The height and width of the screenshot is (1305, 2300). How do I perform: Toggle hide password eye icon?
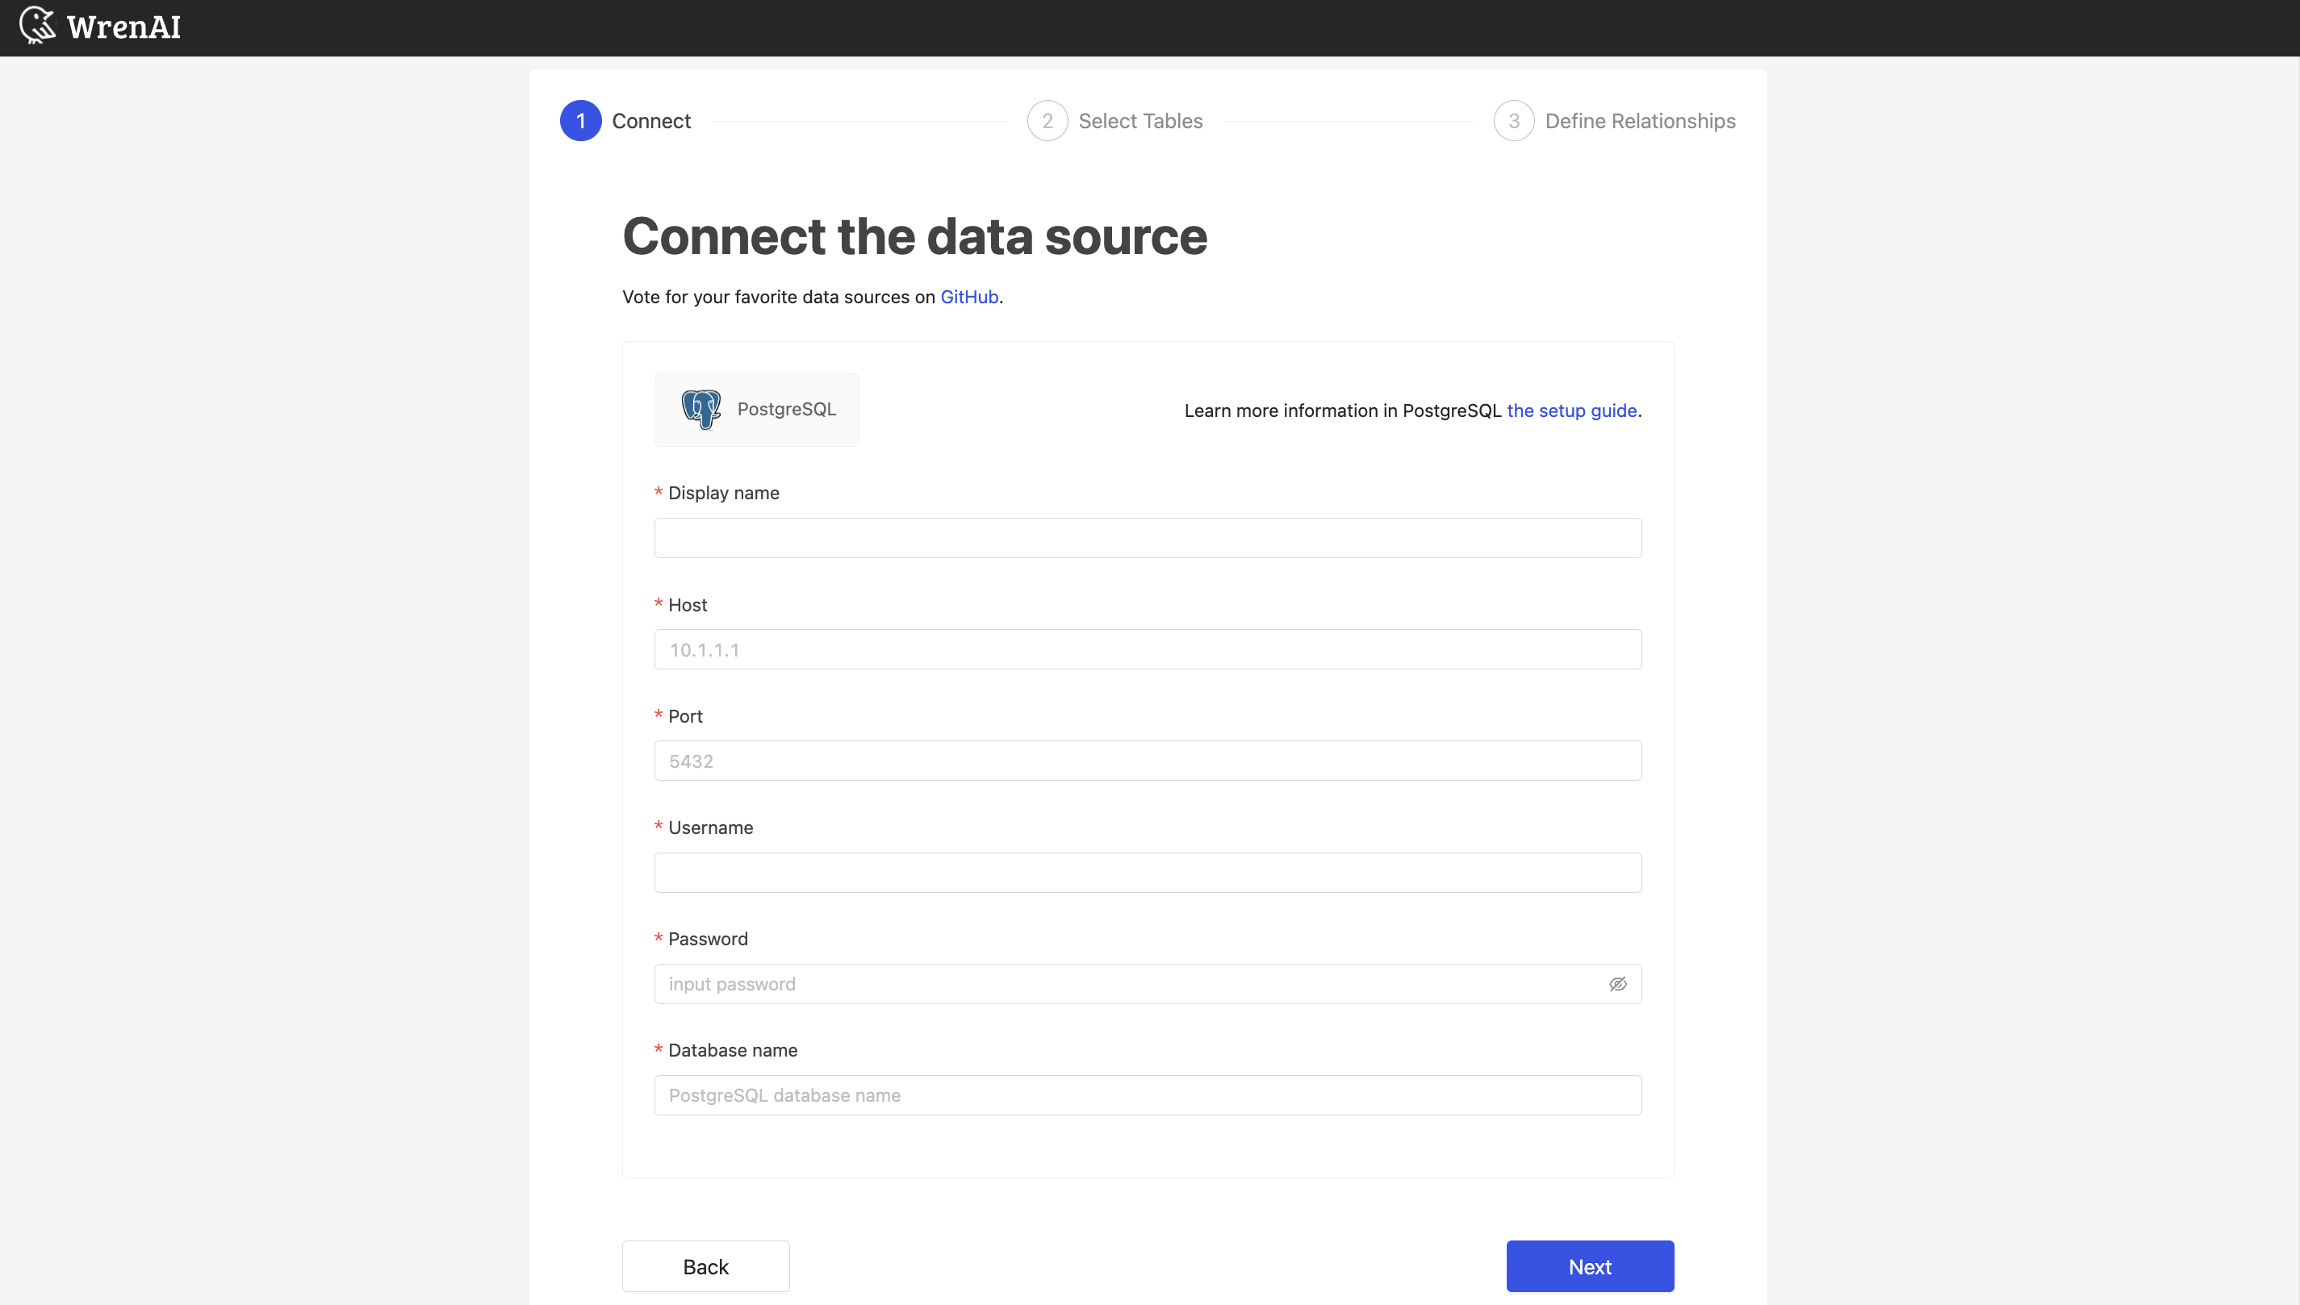1617,985
